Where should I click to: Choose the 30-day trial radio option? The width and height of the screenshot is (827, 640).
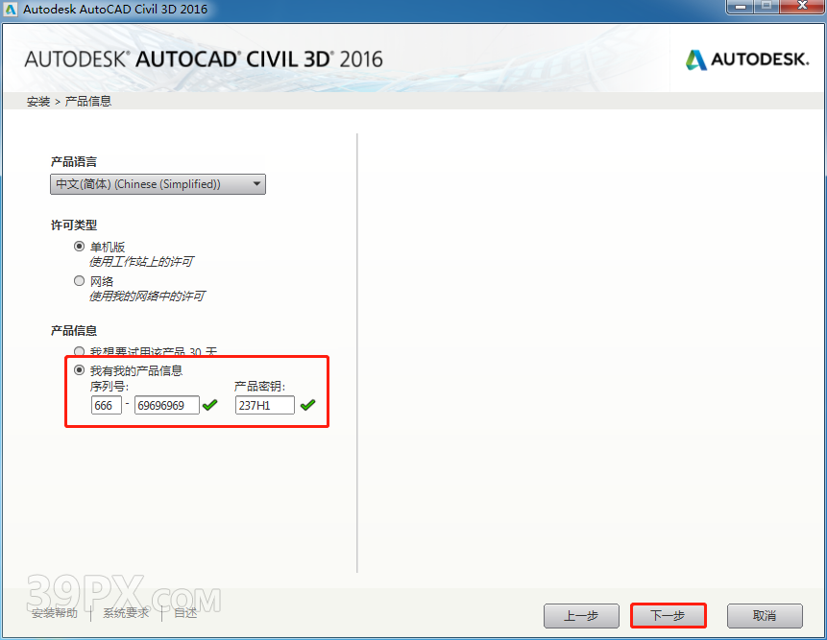coord(79,351)
